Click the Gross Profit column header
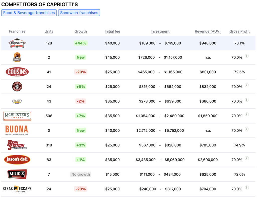The image size is (257, 200). coord(239,31)
